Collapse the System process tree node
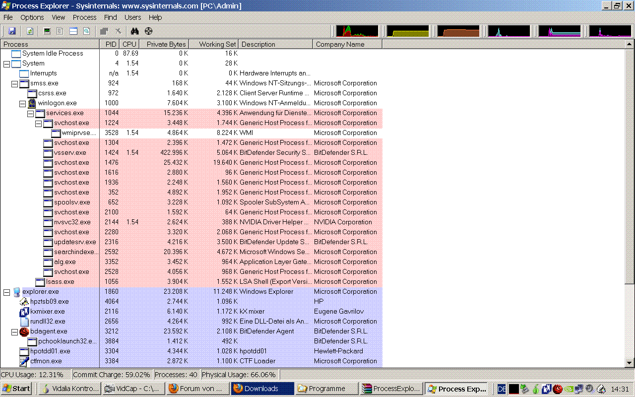This screenshot has width=635, height=397. click(x=6, y=64)
